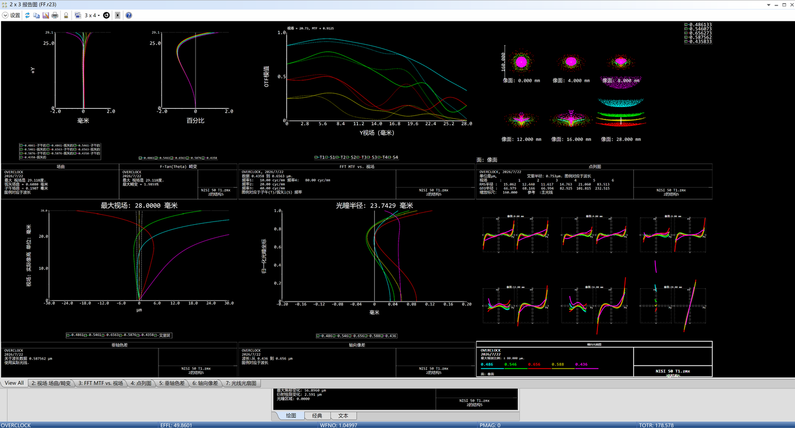Click the report window icon in the title bar
The height and width of the screenshot is (428, 795).
tap(4, 4)
